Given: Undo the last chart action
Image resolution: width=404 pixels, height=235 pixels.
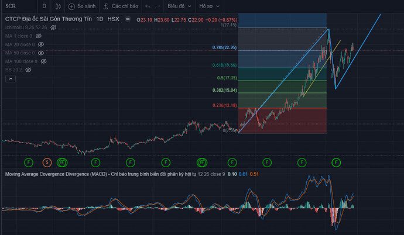Looking at the screenshot, I should coord(148,6).
